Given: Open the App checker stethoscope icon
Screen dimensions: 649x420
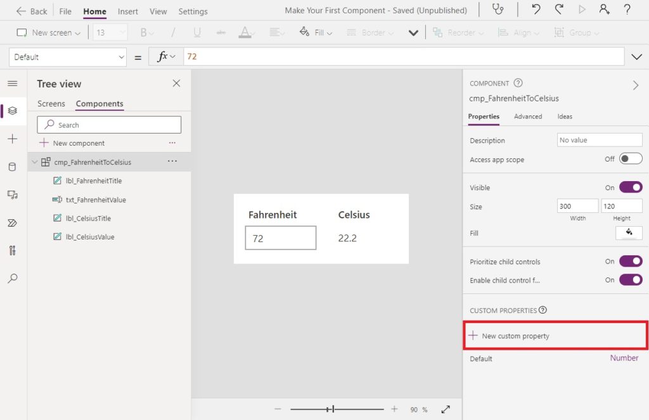Looking at the screenshot, I should pos(498,9).
